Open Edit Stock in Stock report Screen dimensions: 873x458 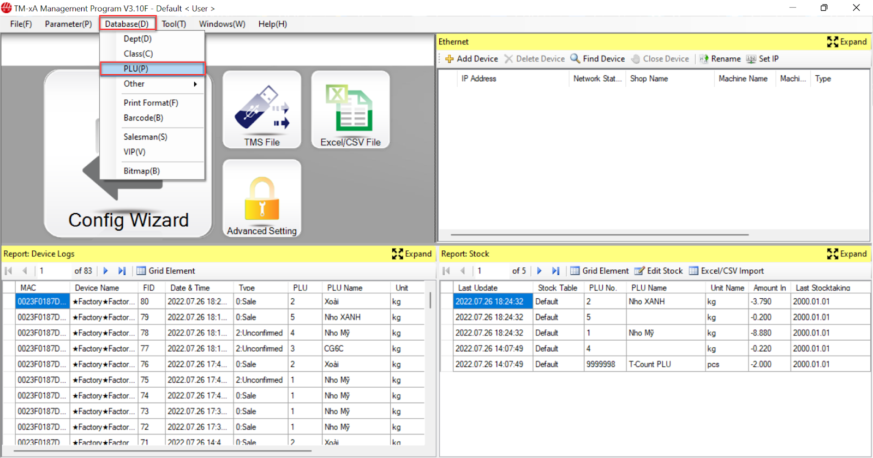pos(659,271)
